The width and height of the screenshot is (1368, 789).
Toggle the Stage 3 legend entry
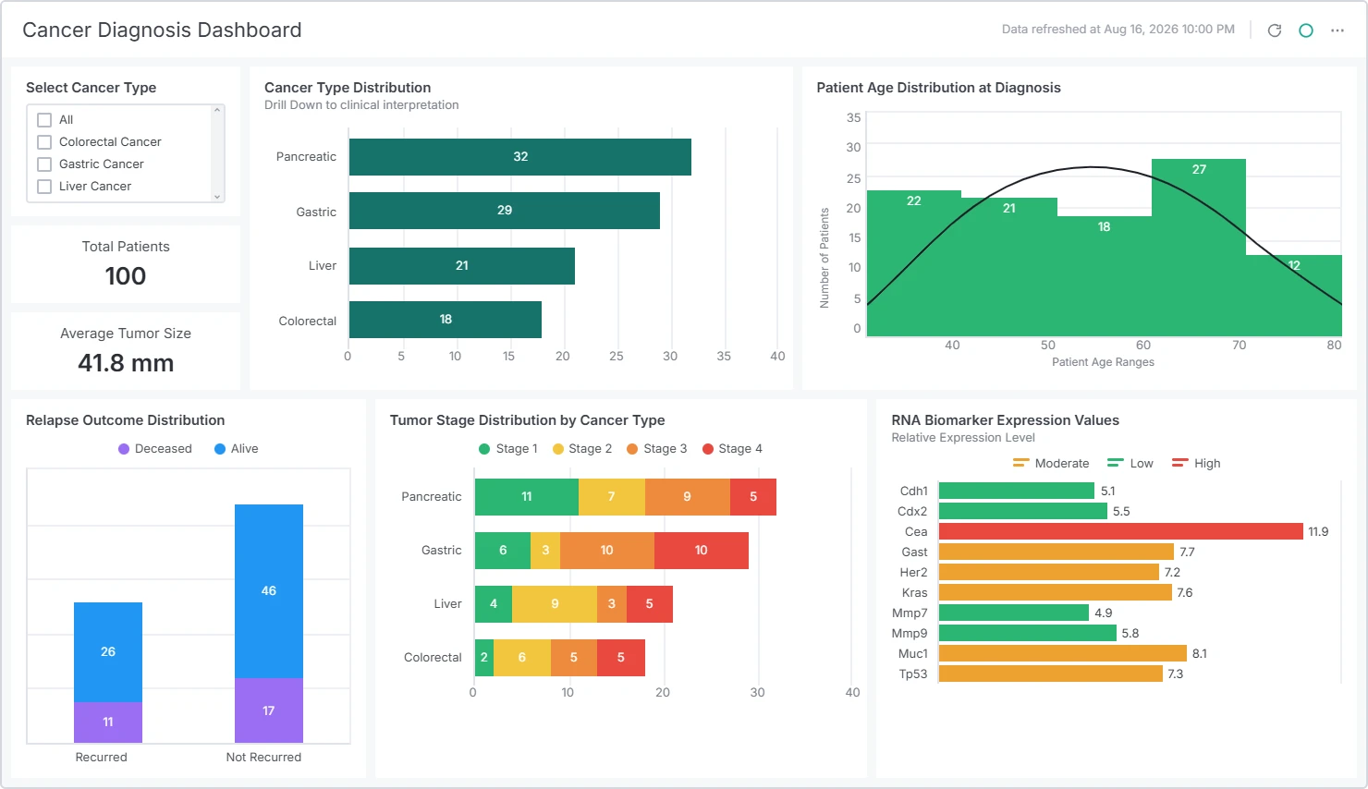pos(657,449)
